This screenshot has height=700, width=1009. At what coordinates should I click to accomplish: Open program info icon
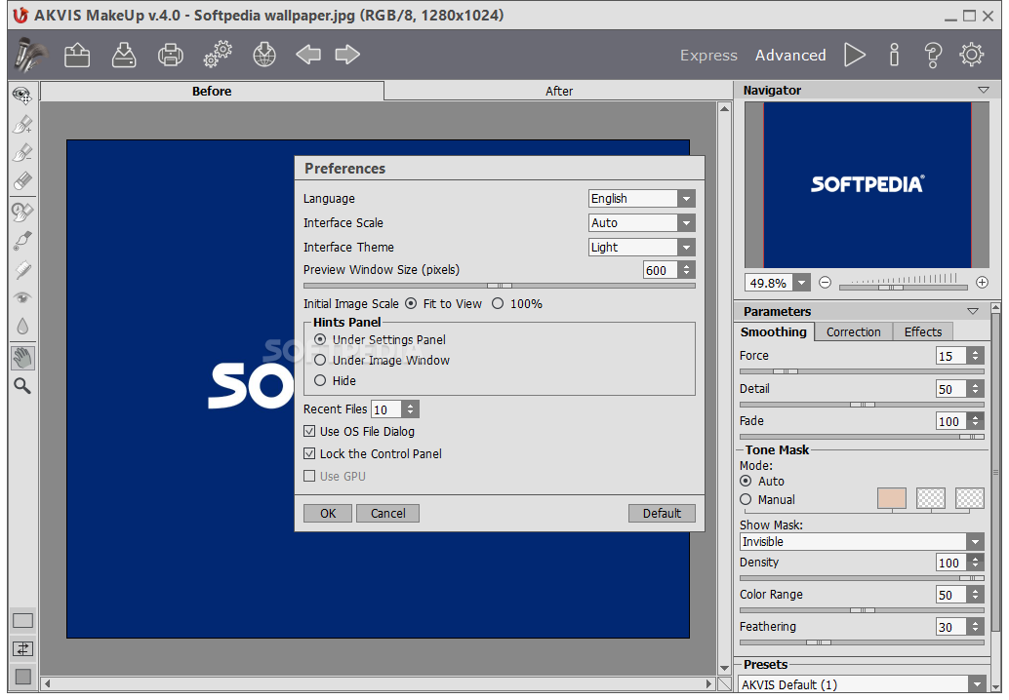click(x=894, y=56)
